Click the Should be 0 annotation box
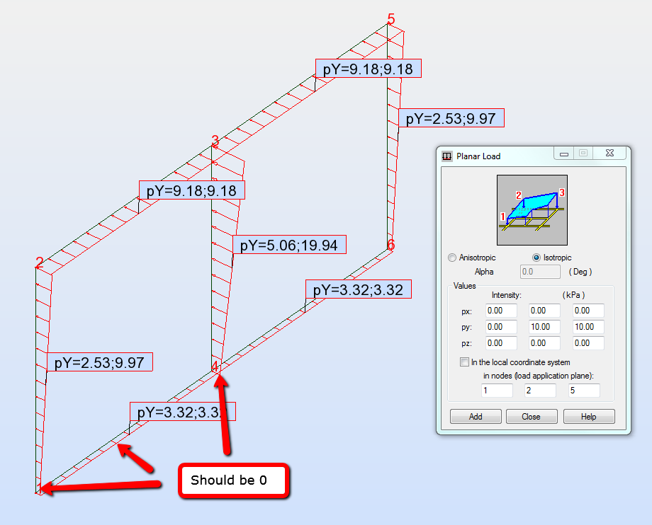Screen dimensions: 652x525 click(234, 480)
